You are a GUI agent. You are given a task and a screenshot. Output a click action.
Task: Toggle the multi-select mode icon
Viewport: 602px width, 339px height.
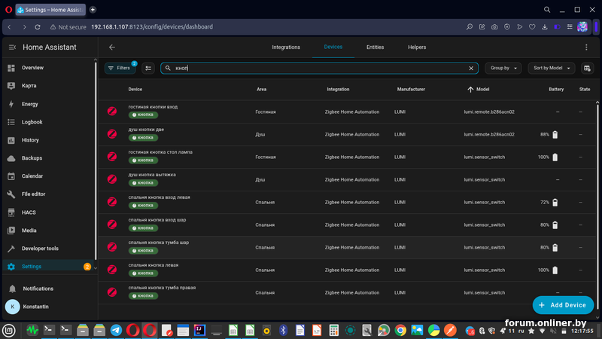(148, 68)
